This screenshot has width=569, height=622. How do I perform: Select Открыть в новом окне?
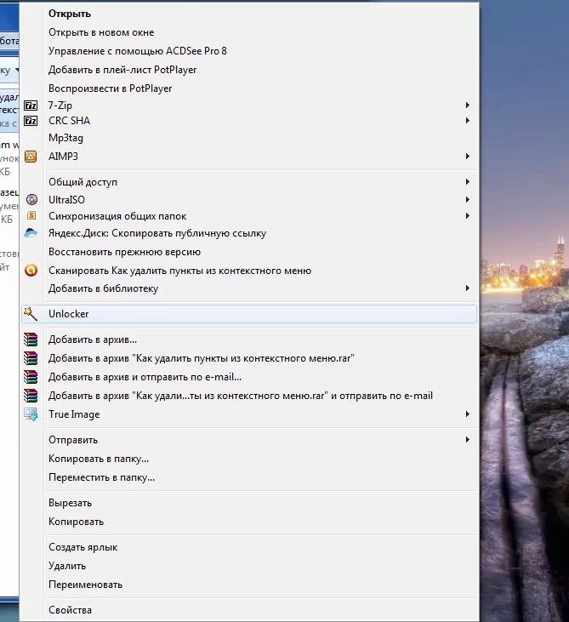[249, 32]
